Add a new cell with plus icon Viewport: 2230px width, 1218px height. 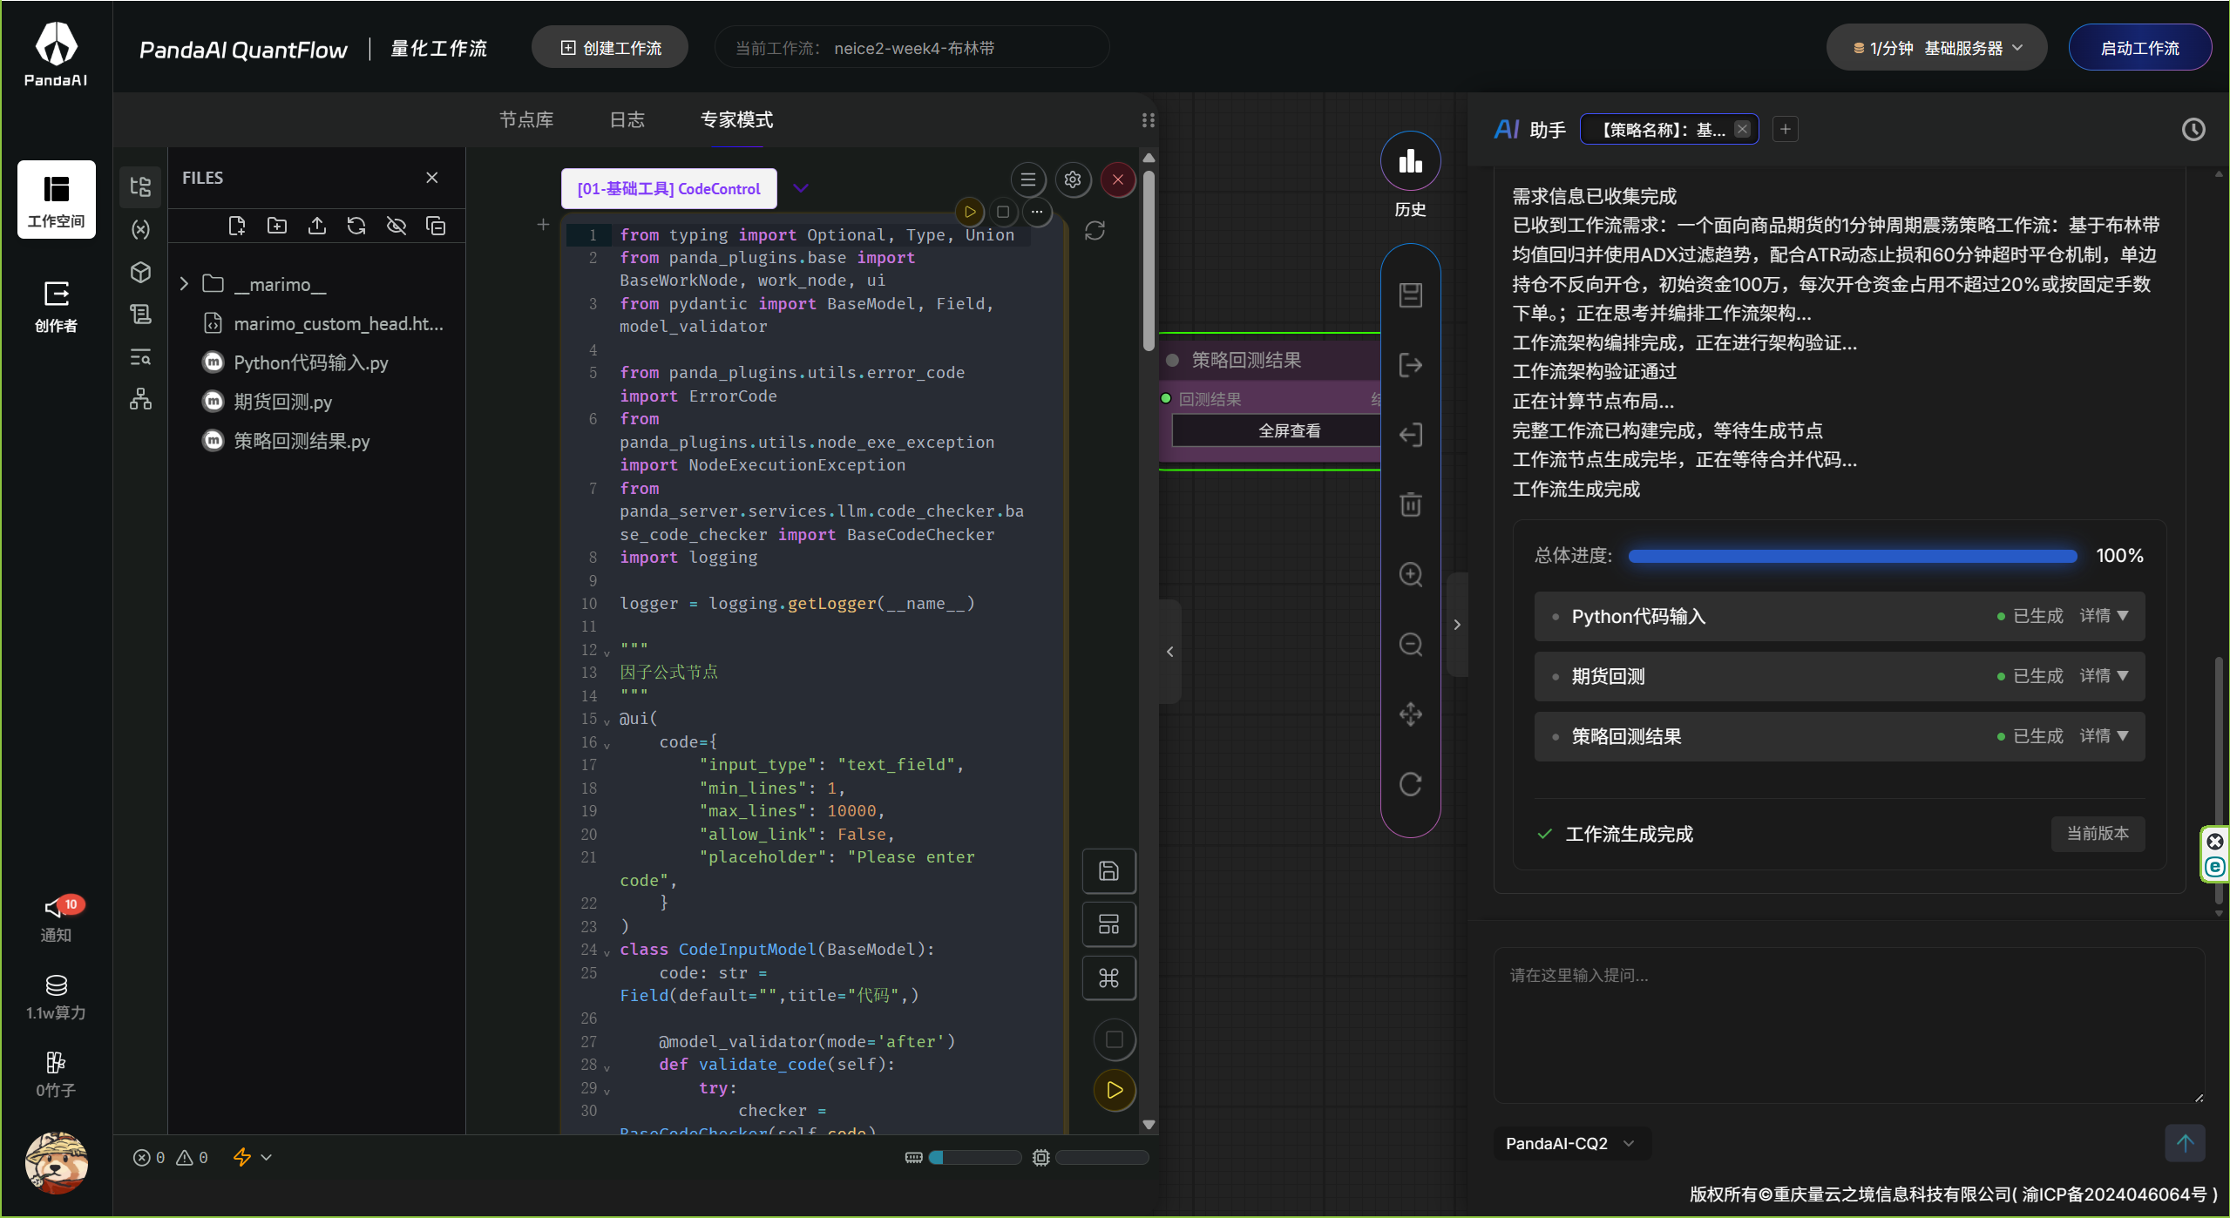point(543,225)
